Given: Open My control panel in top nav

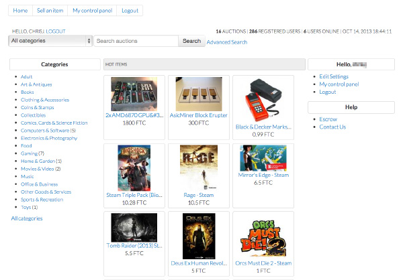Looking at the screenshot, I should (x=92, y=11).
